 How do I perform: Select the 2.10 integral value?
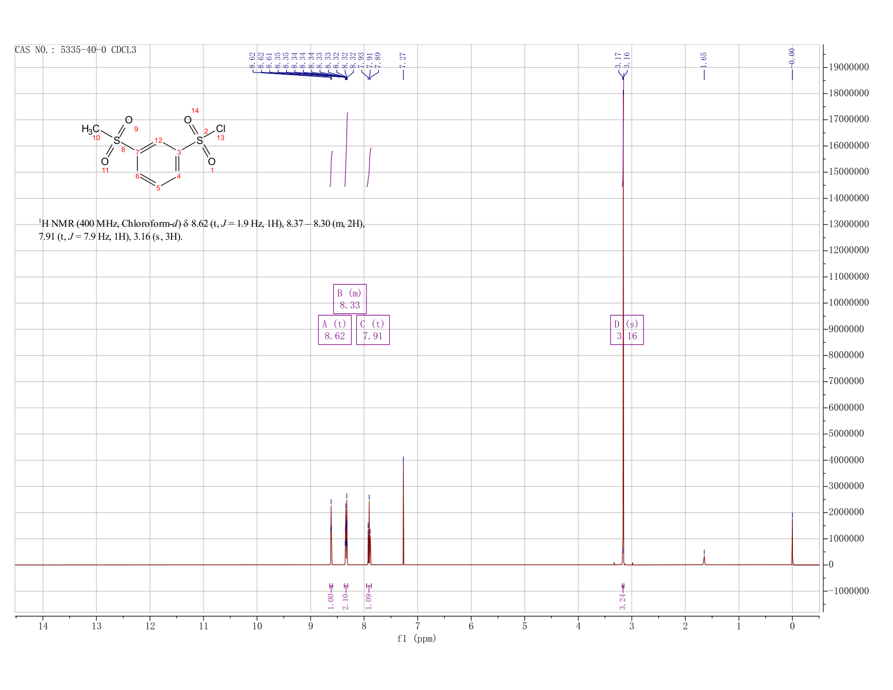coord(346,601)
